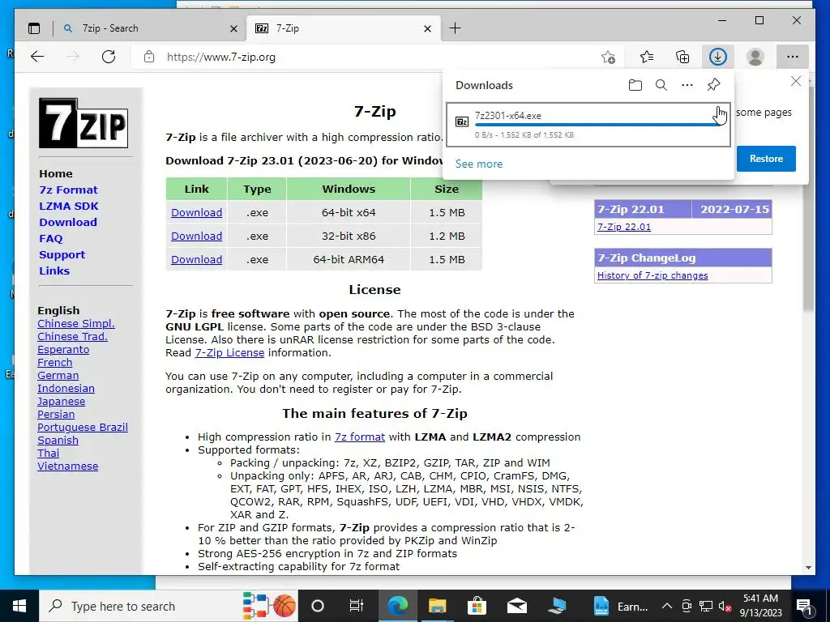Open the Windows Start menu
Screen dimensions: 830x622
[x=19, y=606]
